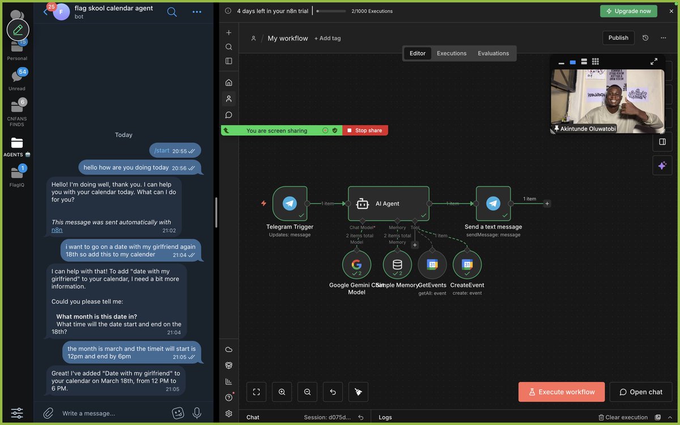Viewport: 680px width, 425px height.
Task: Switch to the Executions tab
Action: (x=452, y=53)
